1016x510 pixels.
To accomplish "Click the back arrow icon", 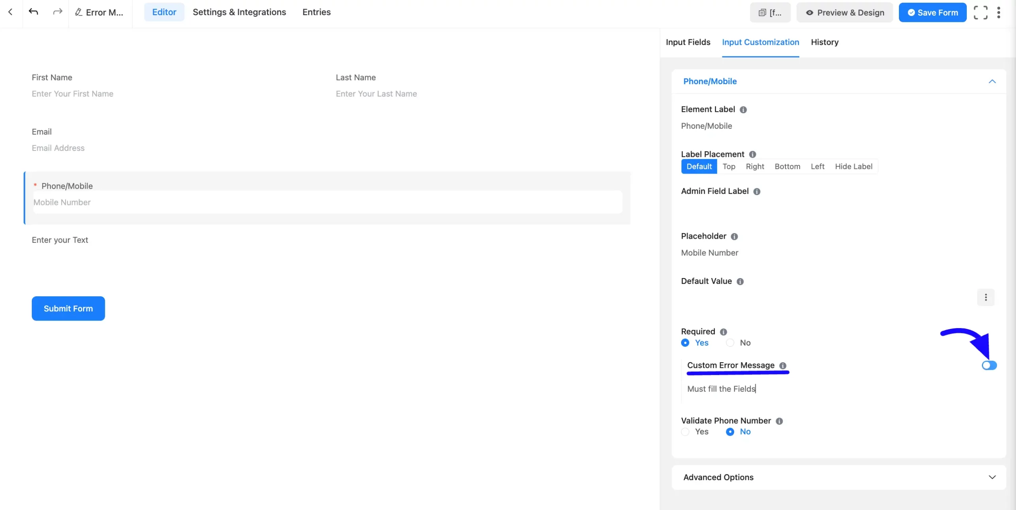I will tap(10, 12).
